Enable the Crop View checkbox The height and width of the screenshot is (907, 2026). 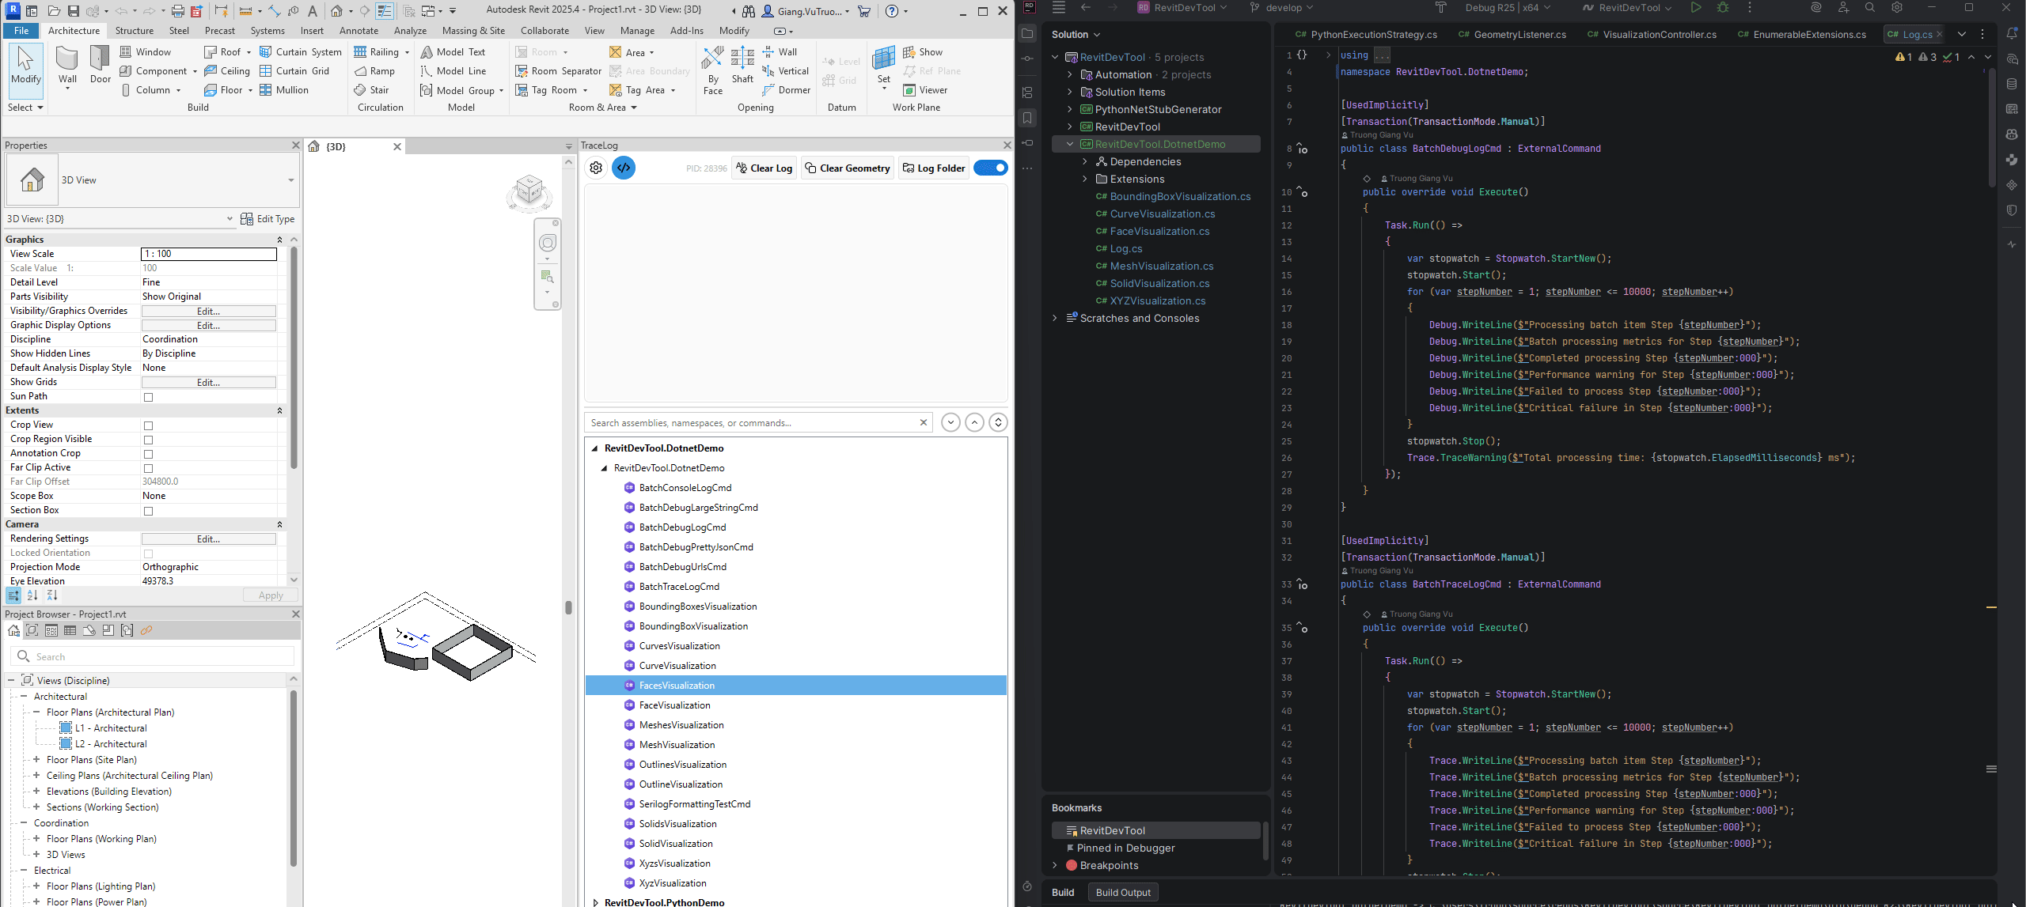coord(148,425)
